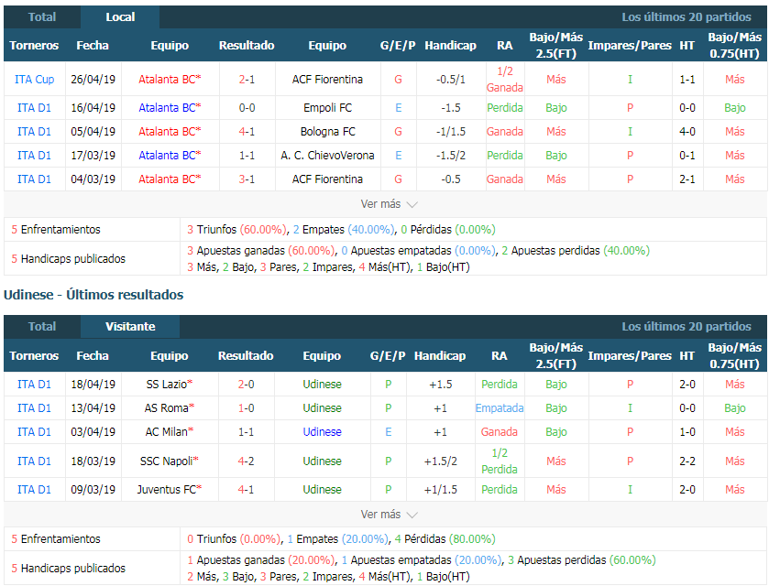Click '4 Pérdidas (80.00%)' in the Udinese summary
Viewport: 769px width, 586px height.
pos(445,539)
